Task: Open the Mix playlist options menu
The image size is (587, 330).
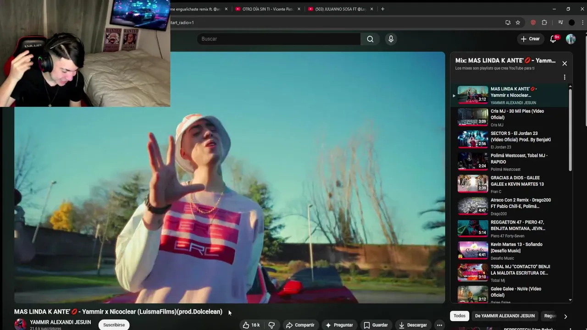Action: (565, 77)
